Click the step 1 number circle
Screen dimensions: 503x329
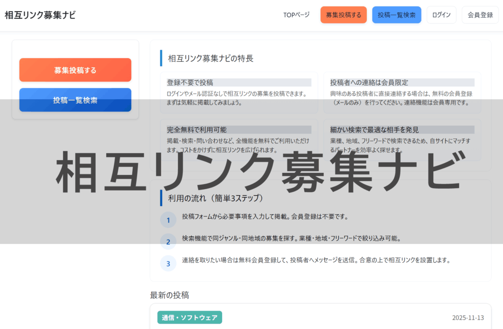tap(168, 220)
